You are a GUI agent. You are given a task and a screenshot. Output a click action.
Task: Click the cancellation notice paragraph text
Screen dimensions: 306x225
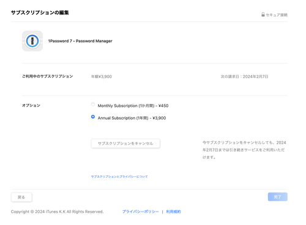click(244, 150)
